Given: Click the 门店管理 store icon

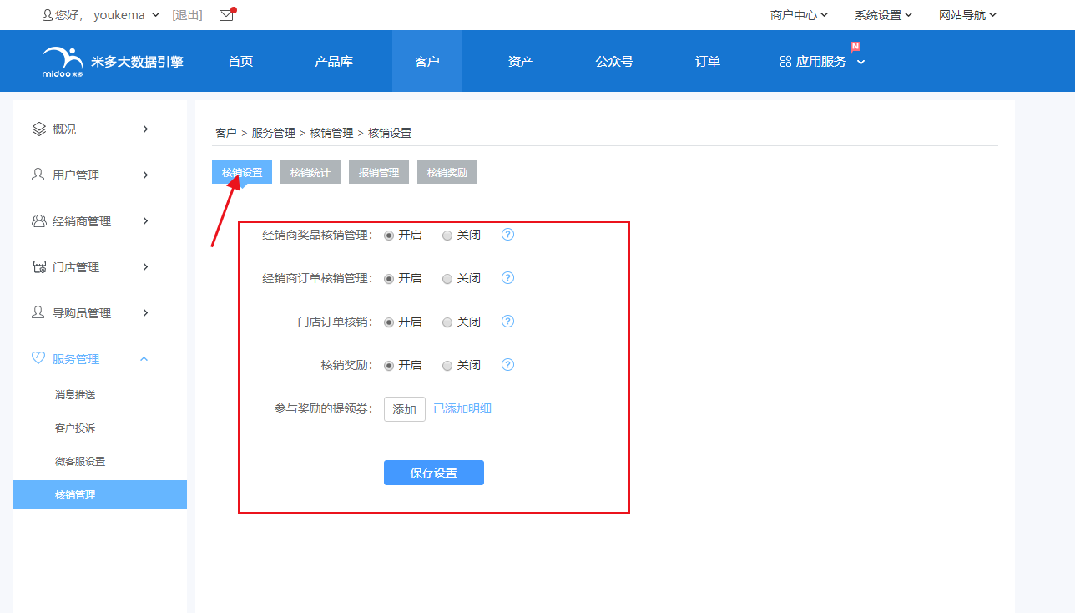Looking at the screenshot, I should (39, 266).
